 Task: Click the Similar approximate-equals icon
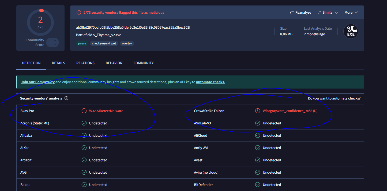[319, 13]
